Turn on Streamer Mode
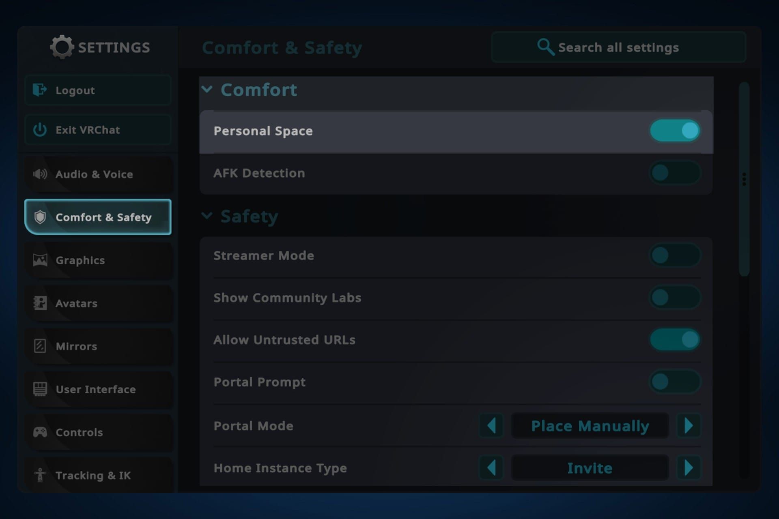The width and height of the screenshot is (779, 519). pyautogui.click(x=674, y=255)
